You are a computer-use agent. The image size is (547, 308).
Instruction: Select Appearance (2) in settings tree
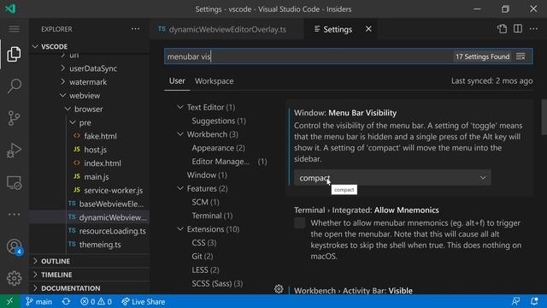tap(218, 148)
